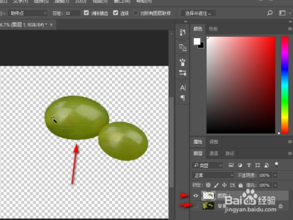Click the rainbow hue slider strip
Screen dimensions: 293x220
[285, 85]
